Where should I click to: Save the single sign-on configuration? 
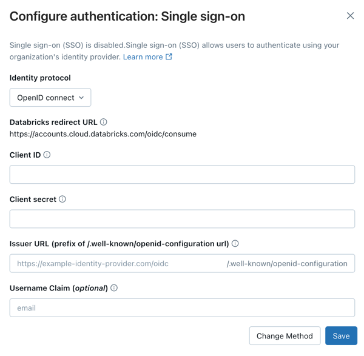click(x=341, y=336)
